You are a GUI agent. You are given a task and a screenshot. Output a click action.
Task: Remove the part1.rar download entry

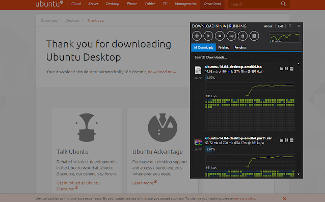point(291,140)
